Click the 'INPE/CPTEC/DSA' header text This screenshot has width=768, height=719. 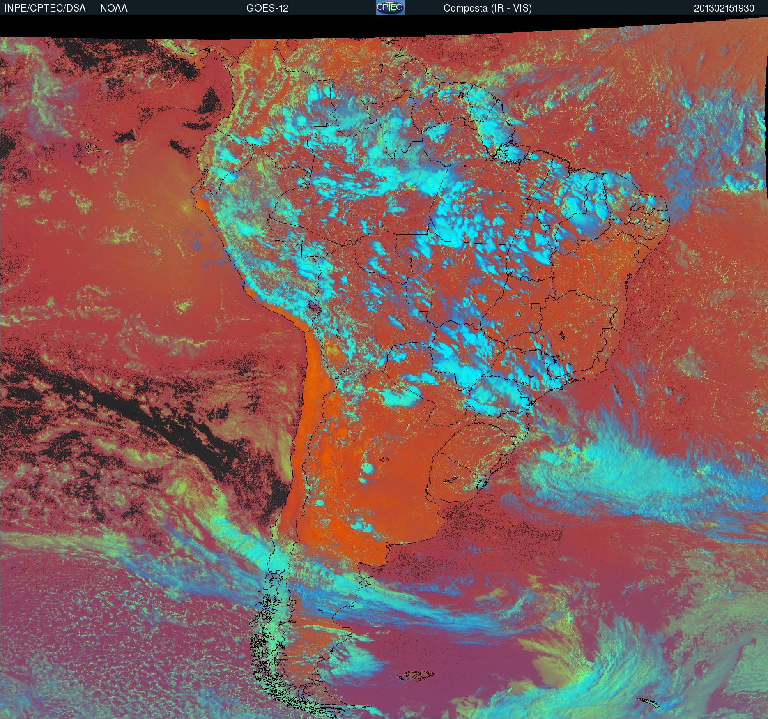[x=45, y=8]
